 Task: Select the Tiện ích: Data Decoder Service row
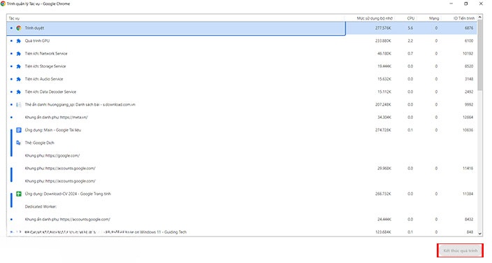point(242,92)
